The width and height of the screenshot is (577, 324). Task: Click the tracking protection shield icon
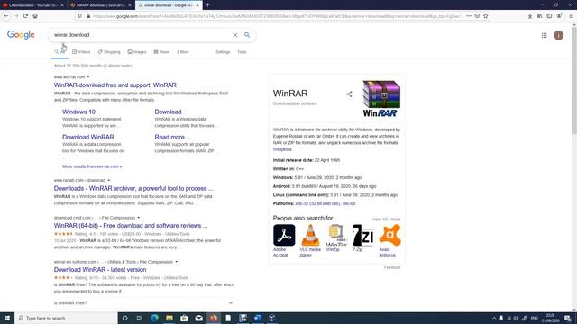click(x=79, y=16)
